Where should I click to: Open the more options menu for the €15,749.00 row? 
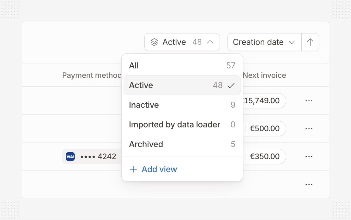[309, 101]
